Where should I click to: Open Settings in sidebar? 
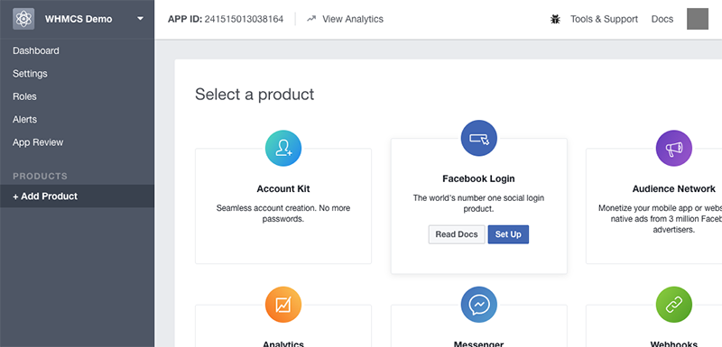[x=30, y=74]
